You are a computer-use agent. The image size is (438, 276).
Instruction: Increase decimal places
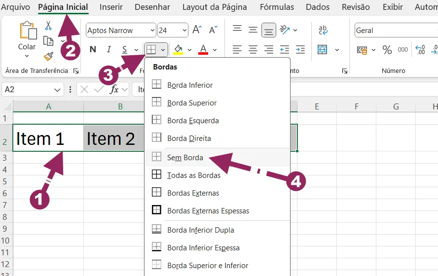pos(420,50)
